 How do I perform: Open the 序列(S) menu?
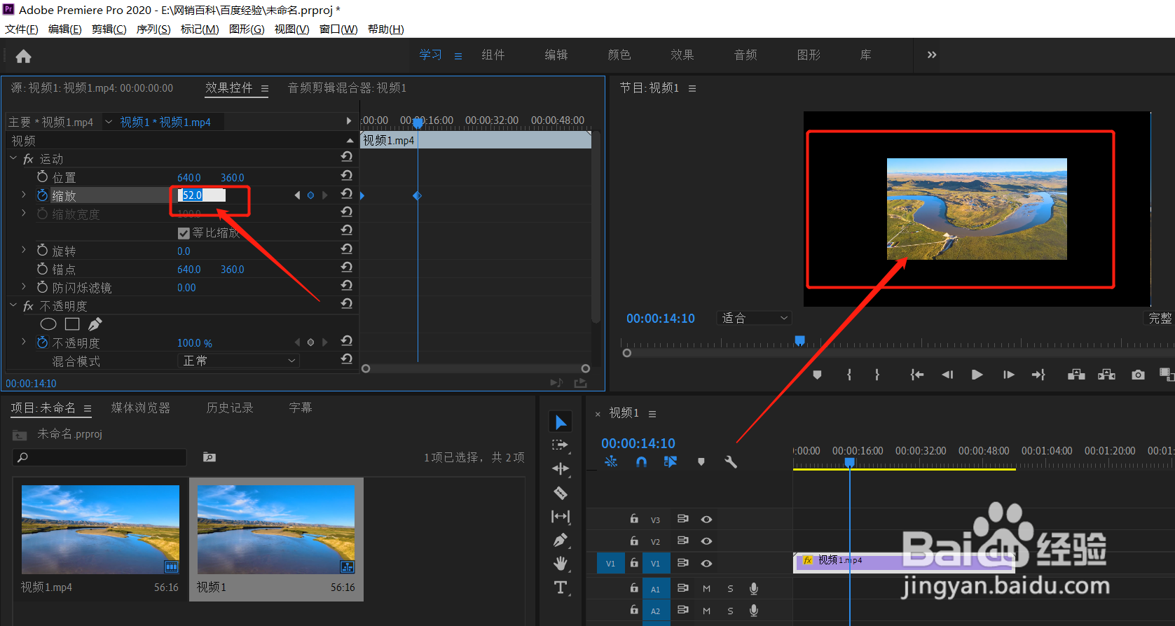click(153, 29)
